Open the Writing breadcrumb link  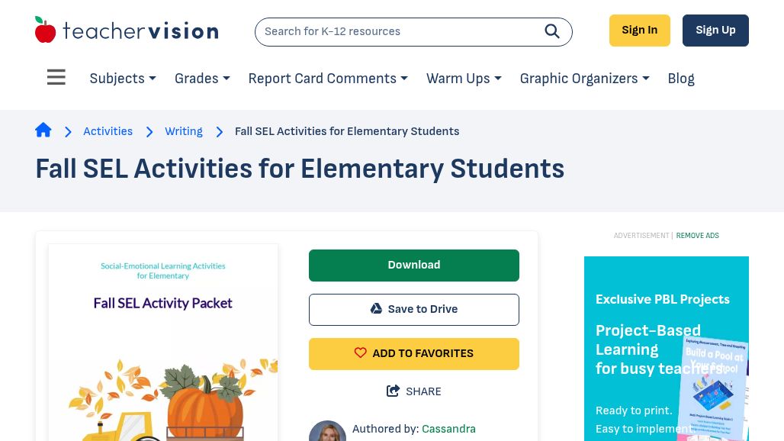coord(184,131)
